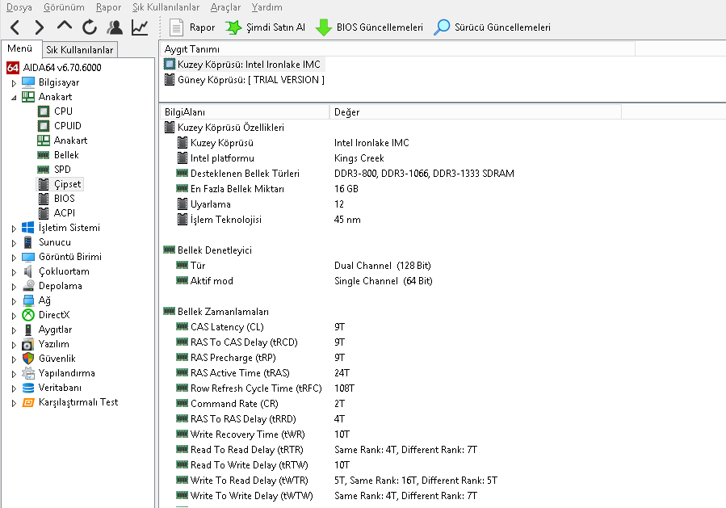The width and height of the screenshot is (726, 508).
Task: Expand the İşletim Sistemi tree node
Action: 14,229
